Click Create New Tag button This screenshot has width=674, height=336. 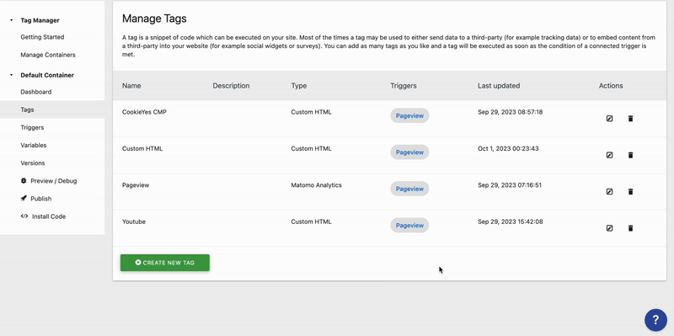coord(165,263)
